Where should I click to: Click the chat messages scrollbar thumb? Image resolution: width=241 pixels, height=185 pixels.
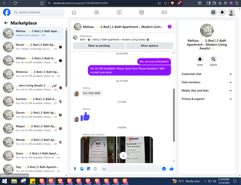(x=174, y=115)
